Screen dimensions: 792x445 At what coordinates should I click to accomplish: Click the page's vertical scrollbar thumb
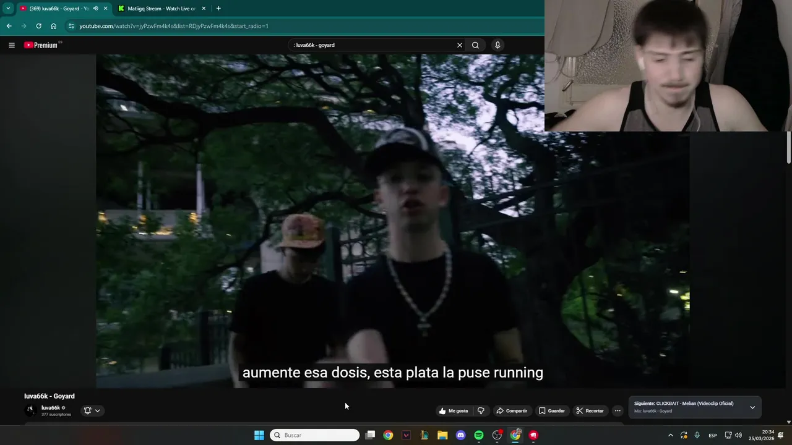click(788, 147)
